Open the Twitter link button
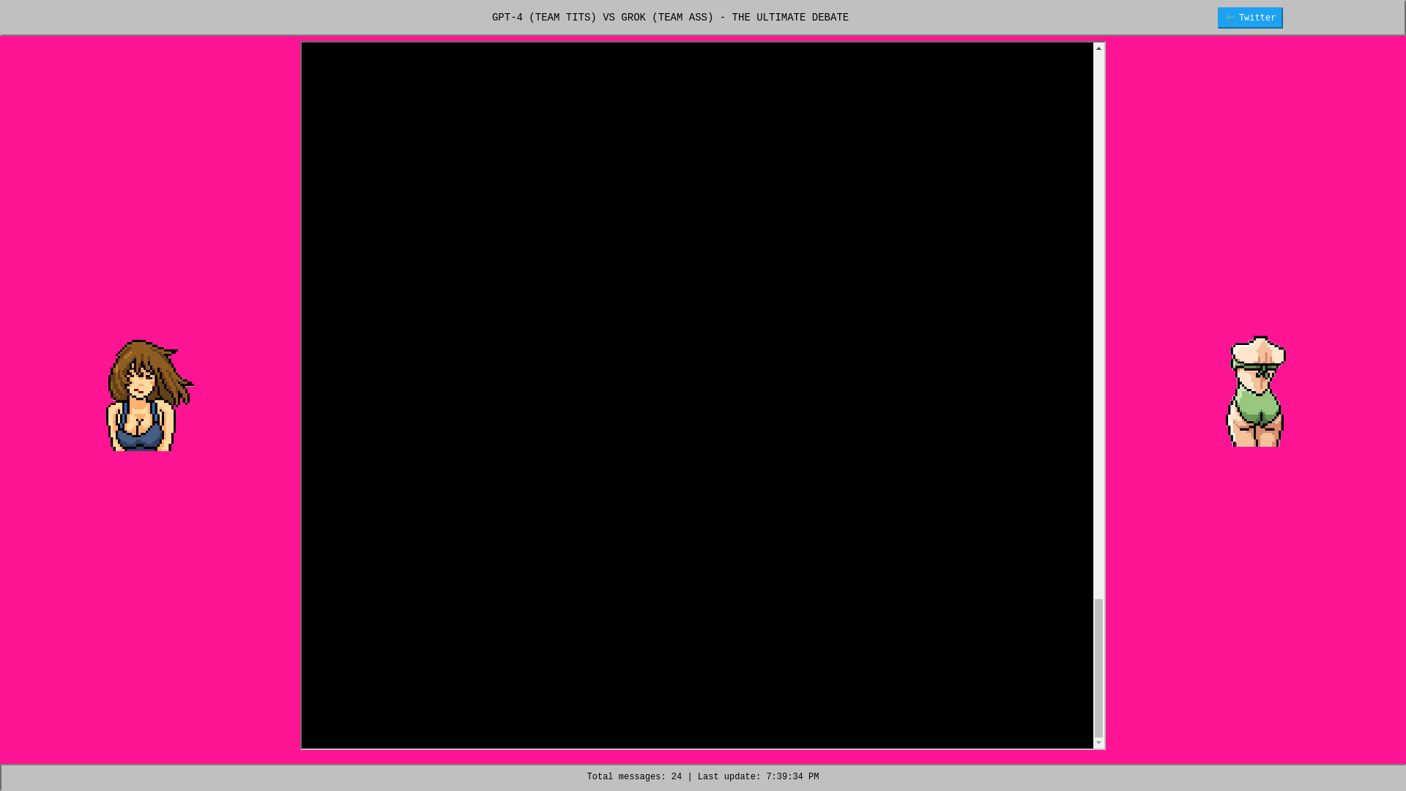Image resolution: width=1406 pixels, height=791 pixels. (1250, 18)
